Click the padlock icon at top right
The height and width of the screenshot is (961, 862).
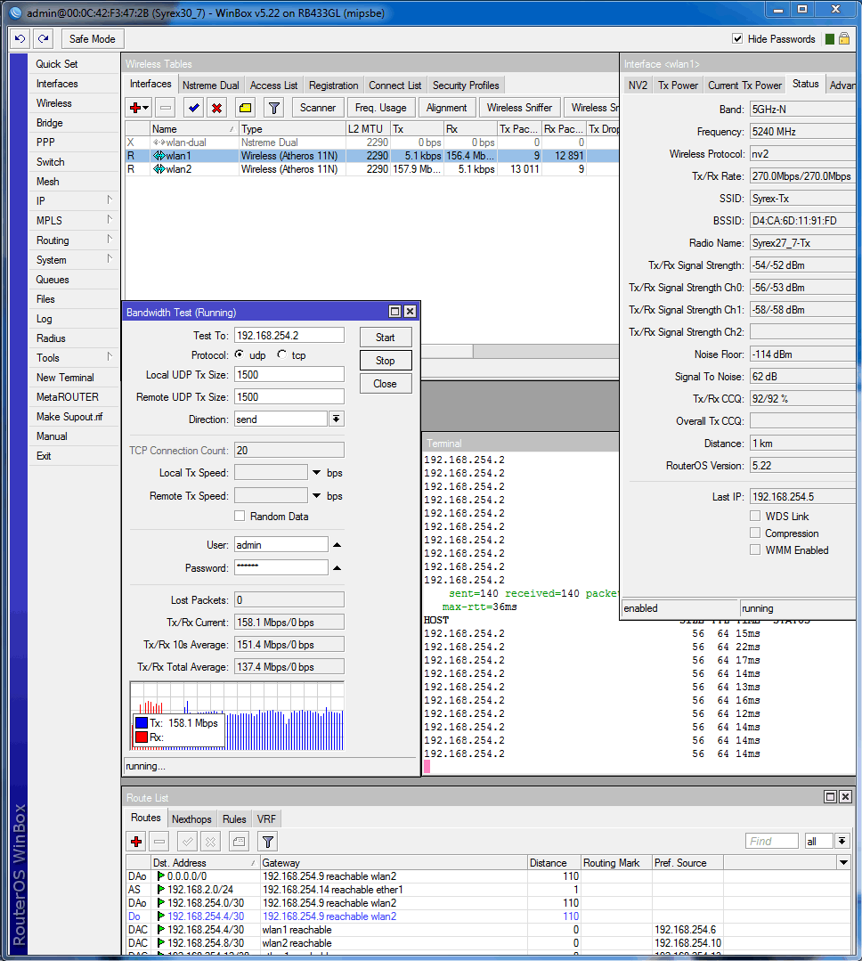click(x=843, y=38)
